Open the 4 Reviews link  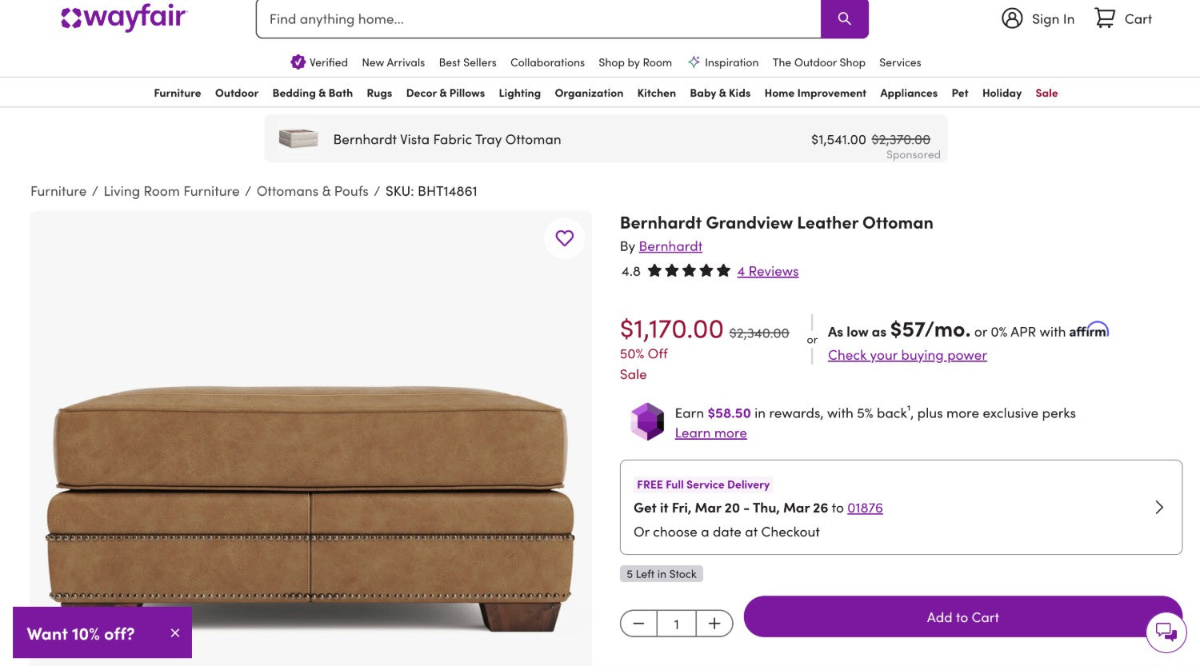[x=767, y=271]
